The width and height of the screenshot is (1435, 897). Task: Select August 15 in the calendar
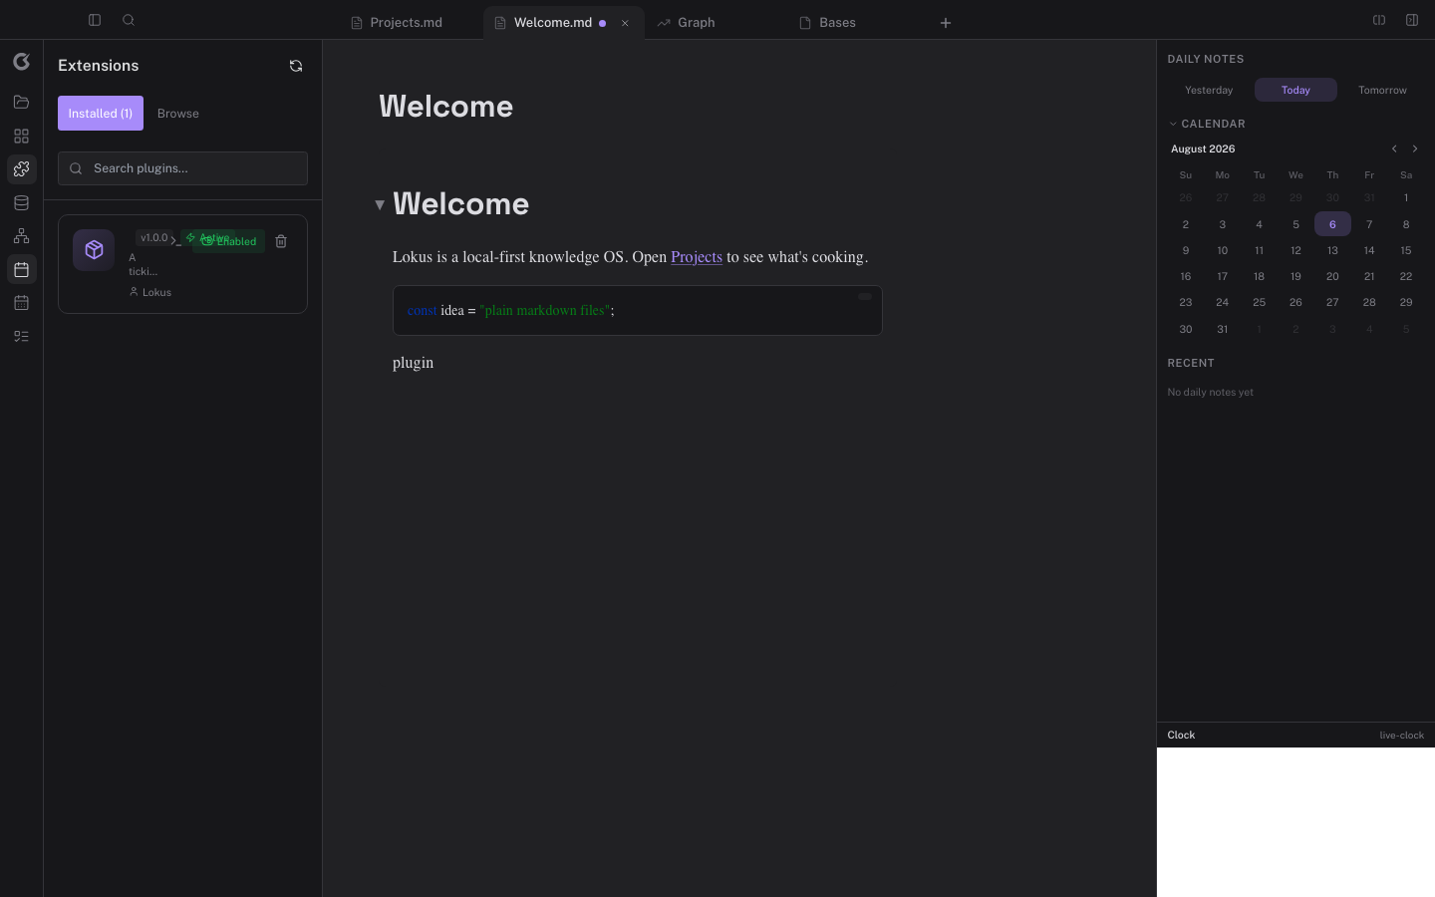pos(1406,250)
